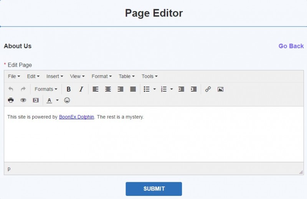Increase indent of the paragraph
This screenshot has height=199, width=307.
point(194,89)
